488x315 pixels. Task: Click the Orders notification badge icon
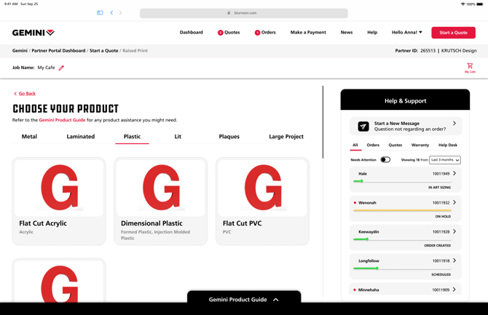257,33
